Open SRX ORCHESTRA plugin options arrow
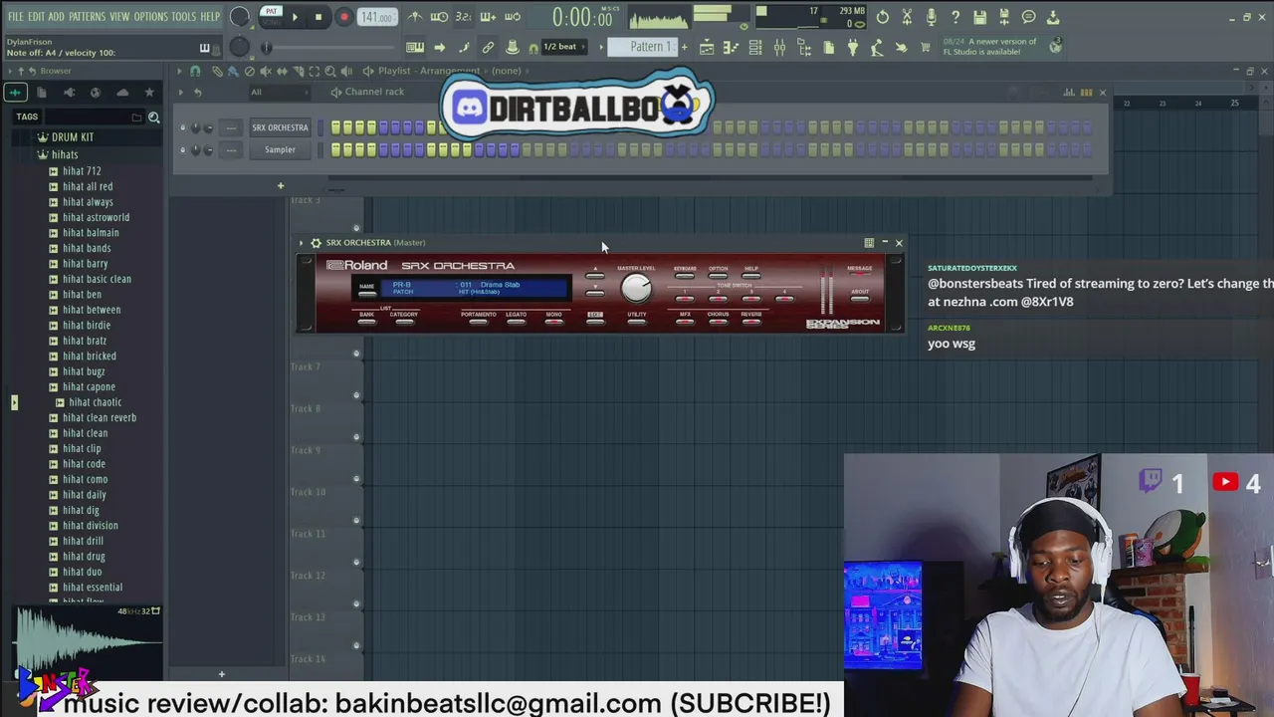 (x=301, y=243)
